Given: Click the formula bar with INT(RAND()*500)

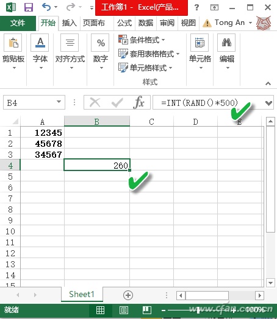Looking at the screenshot, I should click(x=208, y=102).
